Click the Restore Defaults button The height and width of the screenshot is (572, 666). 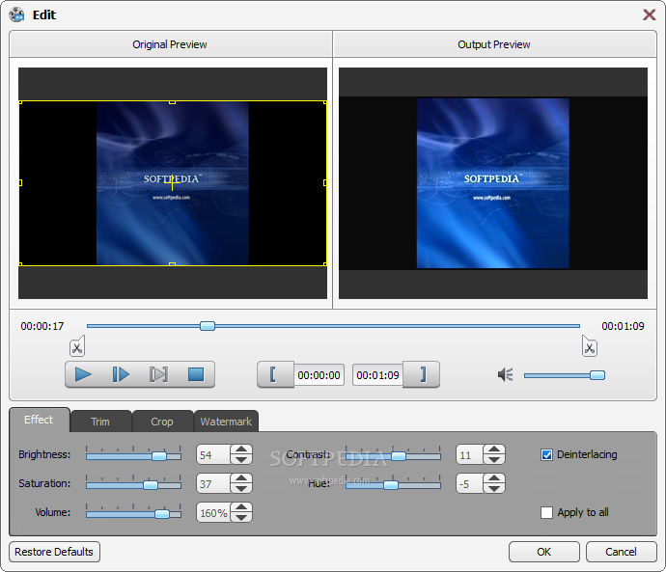coord(54,552)
